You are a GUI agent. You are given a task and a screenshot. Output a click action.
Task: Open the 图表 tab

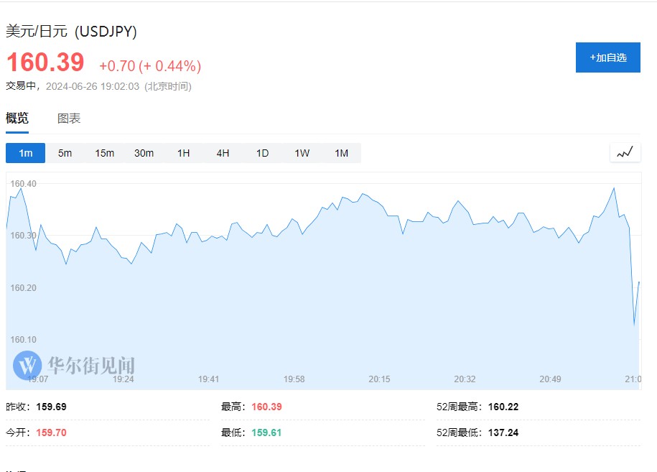tap(69, 119)
